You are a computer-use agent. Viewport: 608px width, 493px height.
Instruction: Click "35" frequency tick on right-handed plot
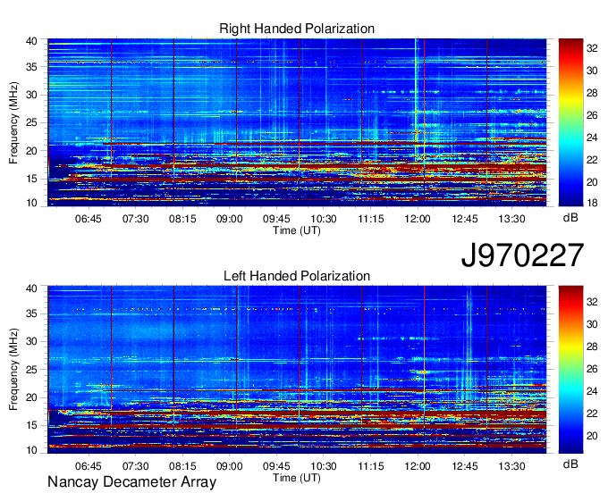click(31, 67)
